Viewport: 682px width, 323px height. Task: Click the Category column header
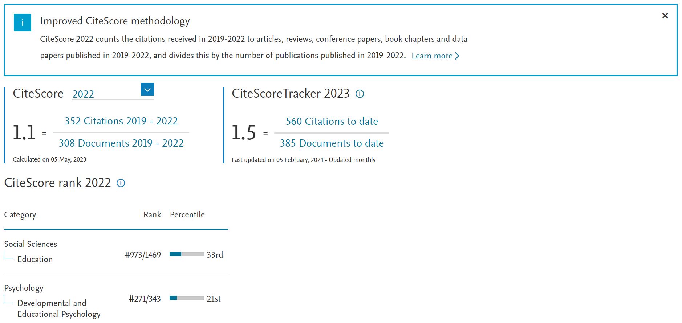click(20, 215)
